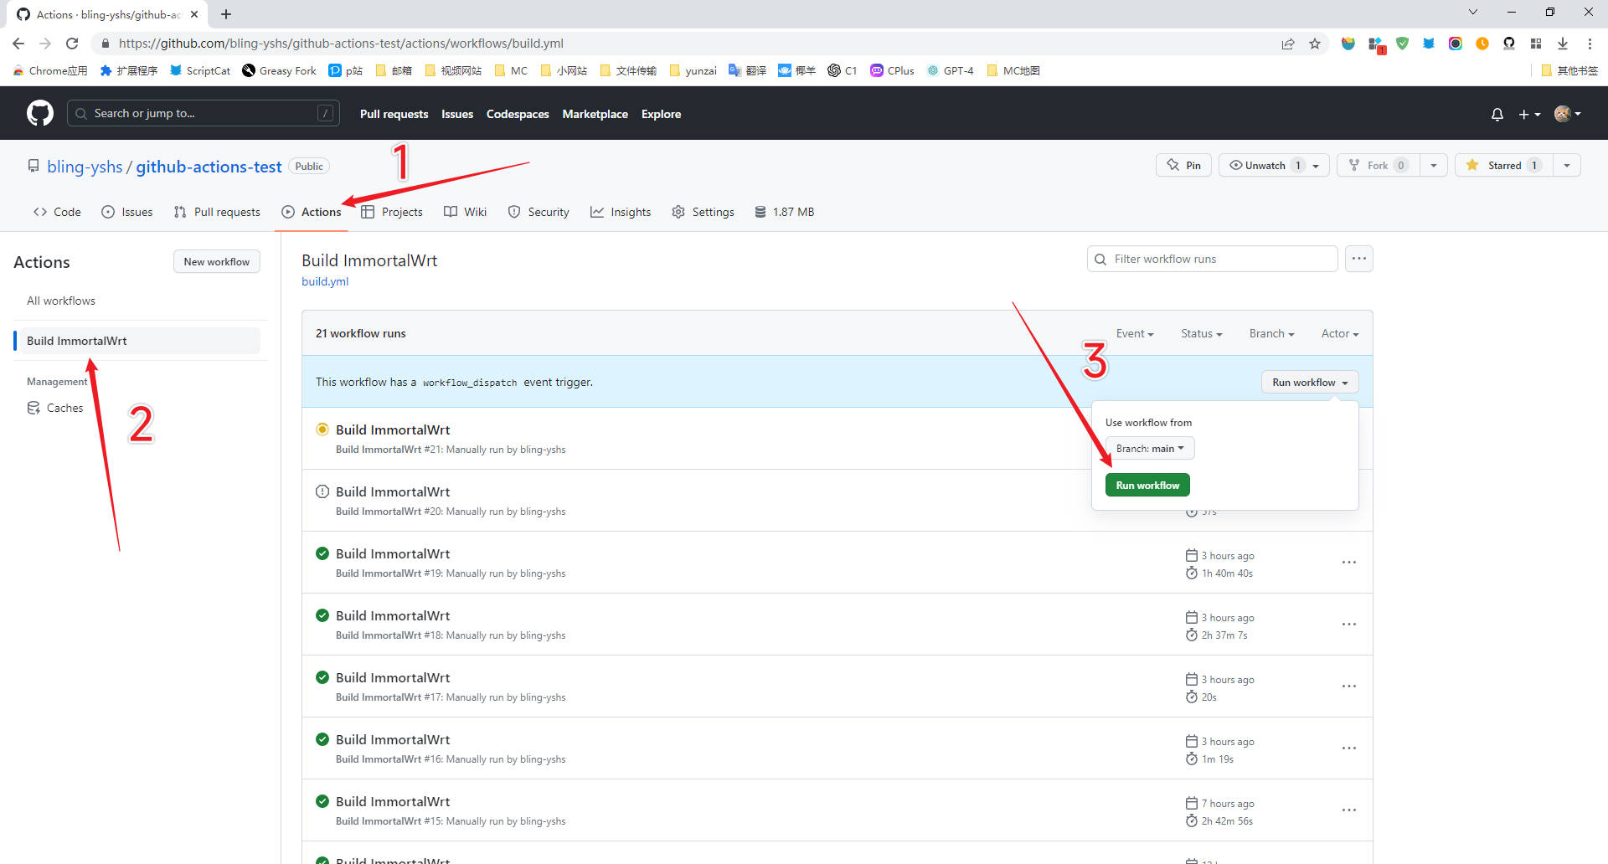Open the GPT-4 bookmark
1608x864 pixels.
951,70
